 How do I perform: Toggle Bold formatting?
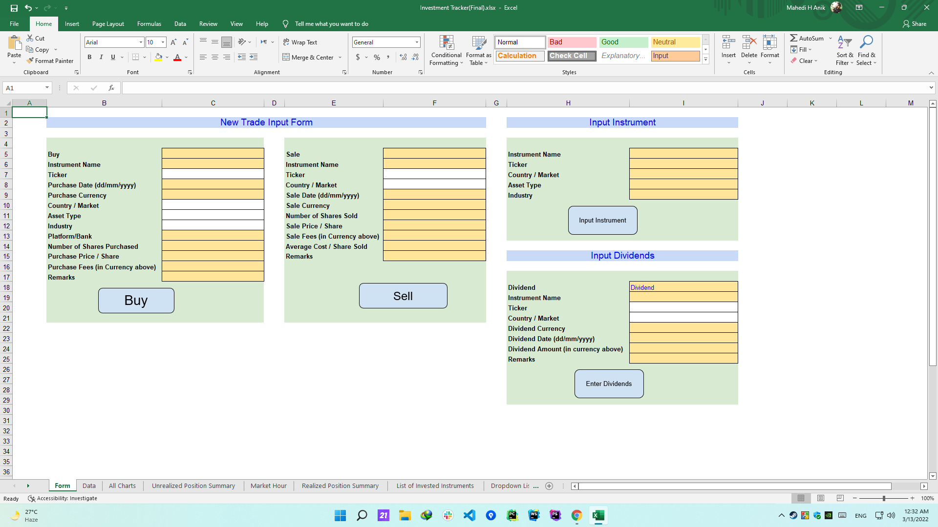(x=89, y=57)
